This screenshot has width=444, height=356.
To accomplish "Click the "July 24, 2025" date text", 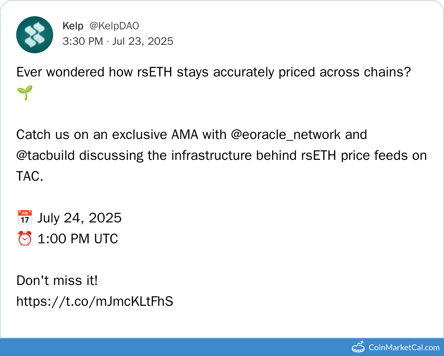I will 79,218.
